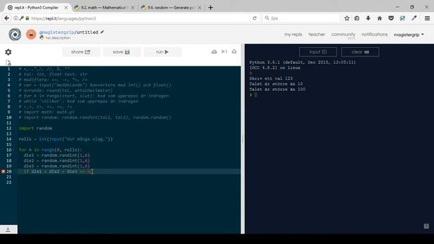
Task: Edit the repl title with pencil icon
Action: (102, 32)
